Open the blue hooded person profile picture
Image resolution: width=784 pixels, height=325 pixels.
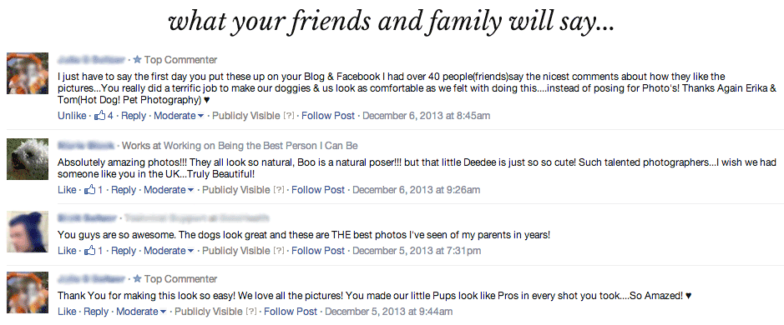[x=28, y=231]
